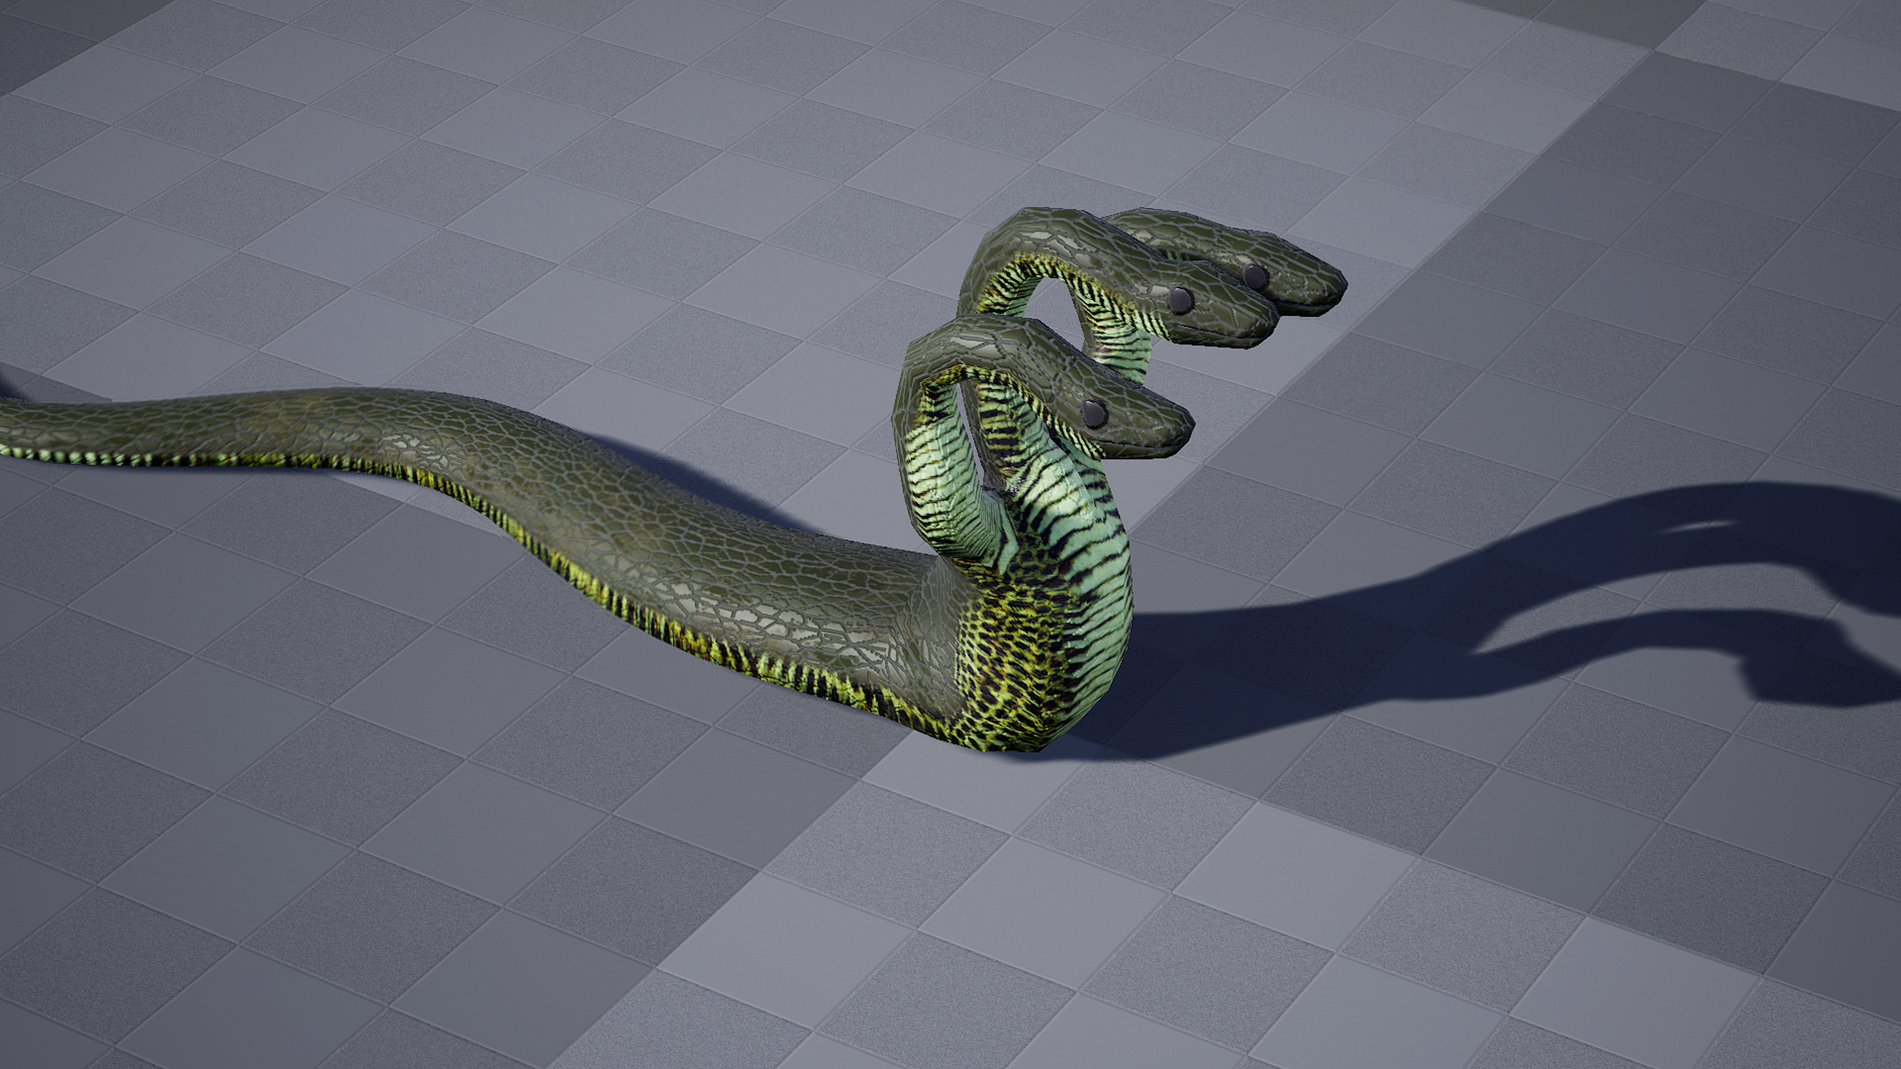This screenshot has width=1901, height=1069.
Task: Click the farthest snake head's eye
Action: [x=1255, y=276]
